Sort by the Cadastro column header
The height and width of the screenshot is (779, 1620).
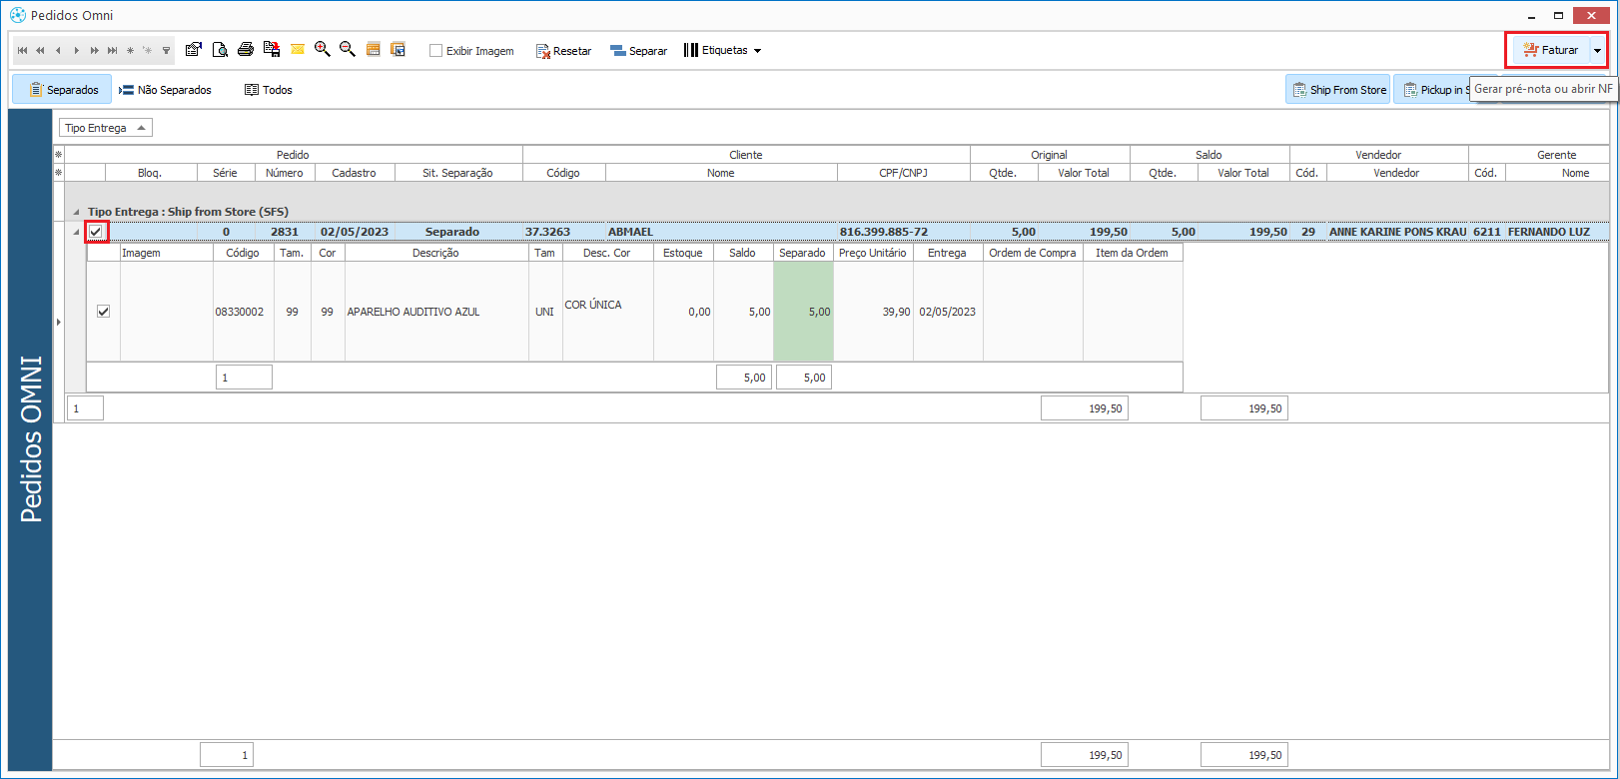click(x=355, y=173)
